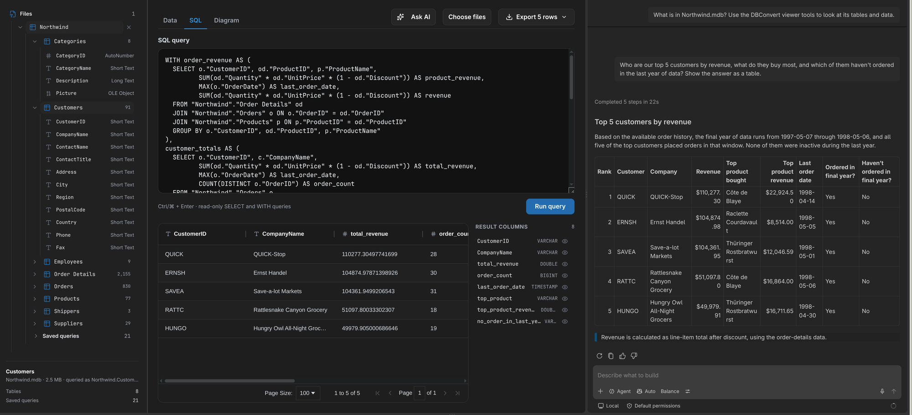Toggle the top_product_revenue column eye icon
912x415 pixels.
565,310
